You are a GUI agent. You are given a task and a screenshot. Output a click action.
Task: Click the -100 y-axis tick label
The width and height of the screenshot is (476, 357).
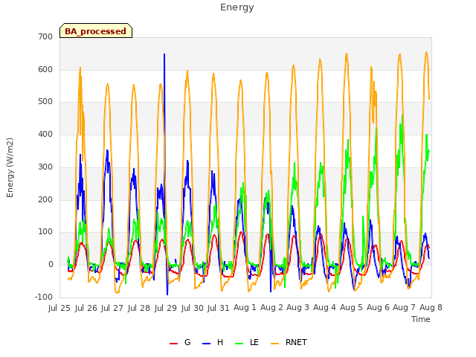pos(44,297)
